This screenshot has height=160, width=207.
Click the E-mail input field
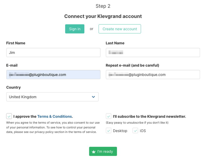tap(53, 75)
